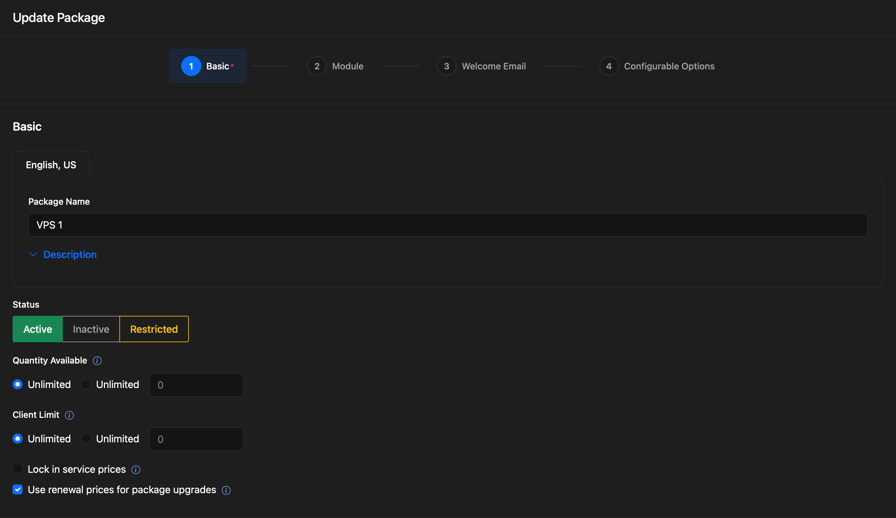Click the step 1 circle for Basic
The width and height of the screenshot is (896, 518).
(191, 66)
